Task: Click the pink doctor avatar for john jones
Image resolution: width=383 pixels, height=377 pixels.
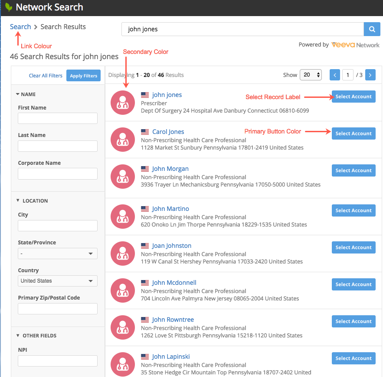Action: click(123, 103)
